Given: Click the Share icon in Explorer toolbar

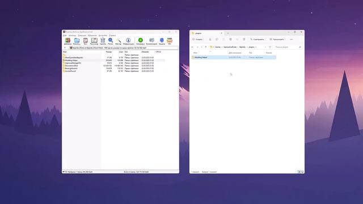Looking at the screenshot, I should coord(237,39).
